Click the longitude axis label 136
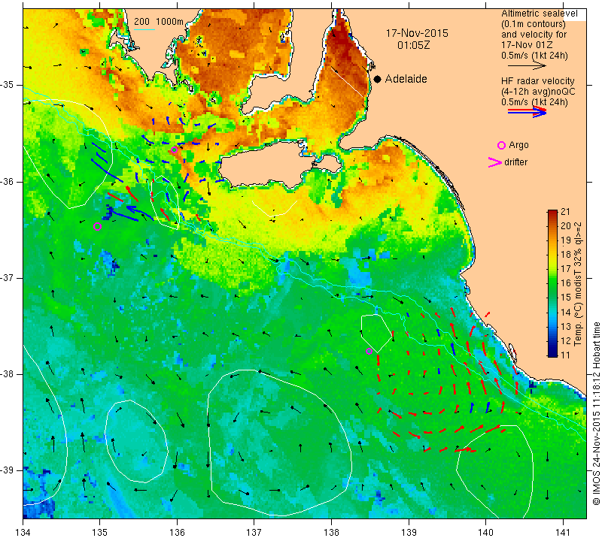The height and width of the screenshot is (541, 602). pyautogui.click(x=177, y=532)
